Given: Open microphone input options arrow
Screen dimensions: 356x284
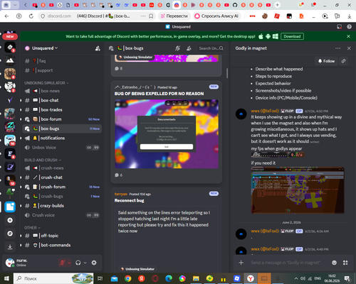Looking at the screenshot, I should 69,263.
